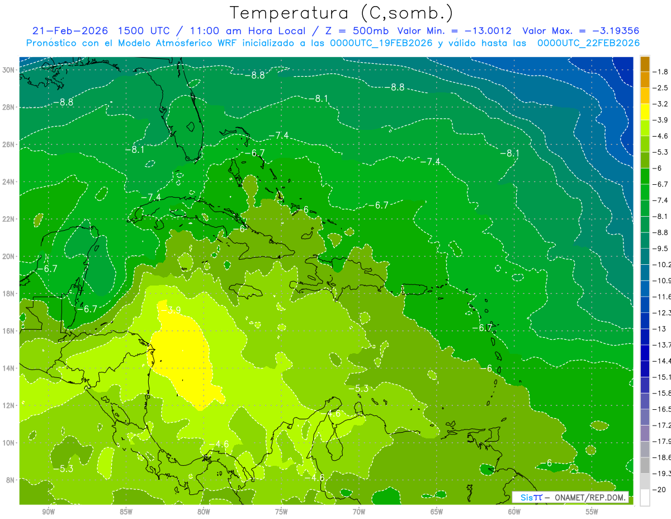Click the -19.3 label in the color legend
Image resolution: width=671 pixels, height=519 pixels.
[x=663, y=474]
